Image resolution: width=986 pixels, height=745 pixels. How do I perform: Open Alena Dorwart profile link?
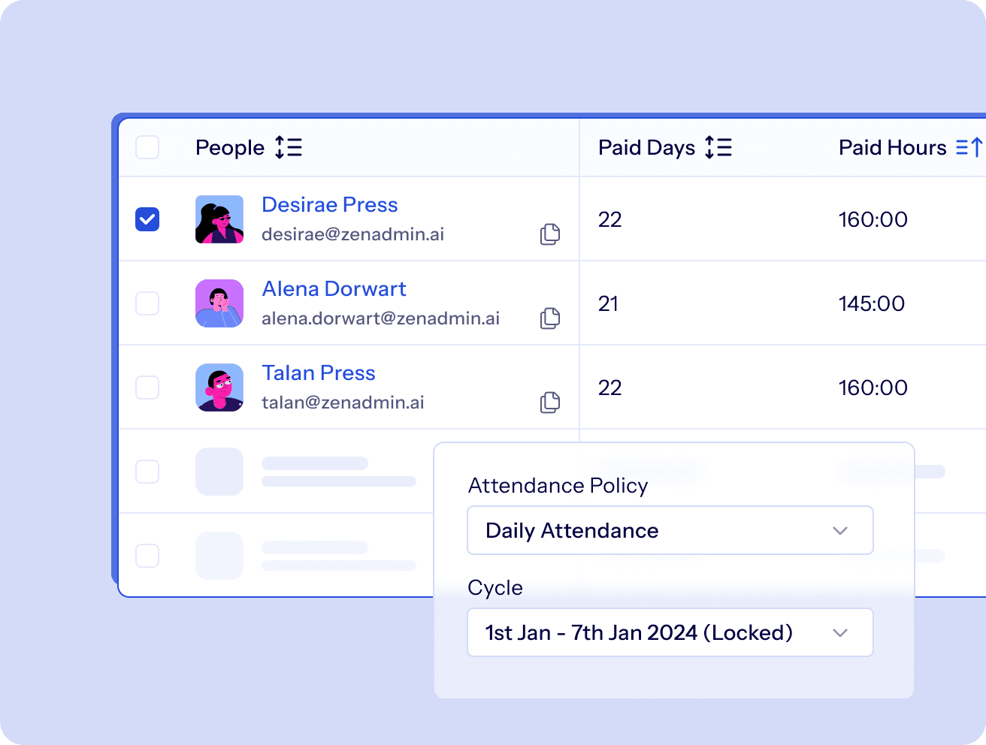[x=334, y=289]
